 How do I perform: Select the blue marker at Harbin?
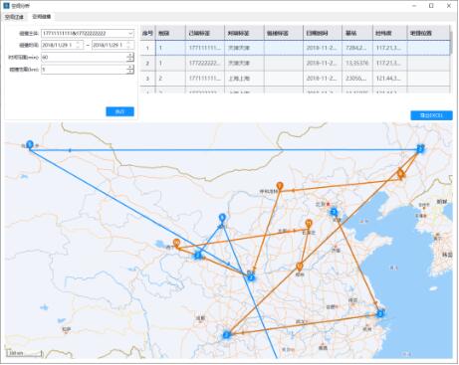click(x=420, y=149)
